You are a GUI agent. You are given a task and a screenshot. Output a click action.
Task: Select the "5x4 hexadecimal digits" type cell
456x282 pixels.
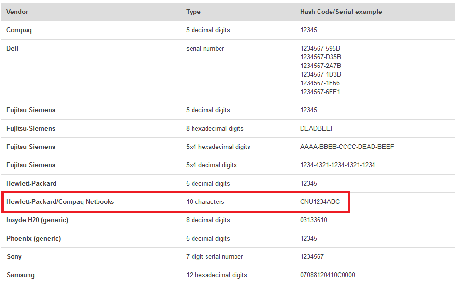(218, 147)
